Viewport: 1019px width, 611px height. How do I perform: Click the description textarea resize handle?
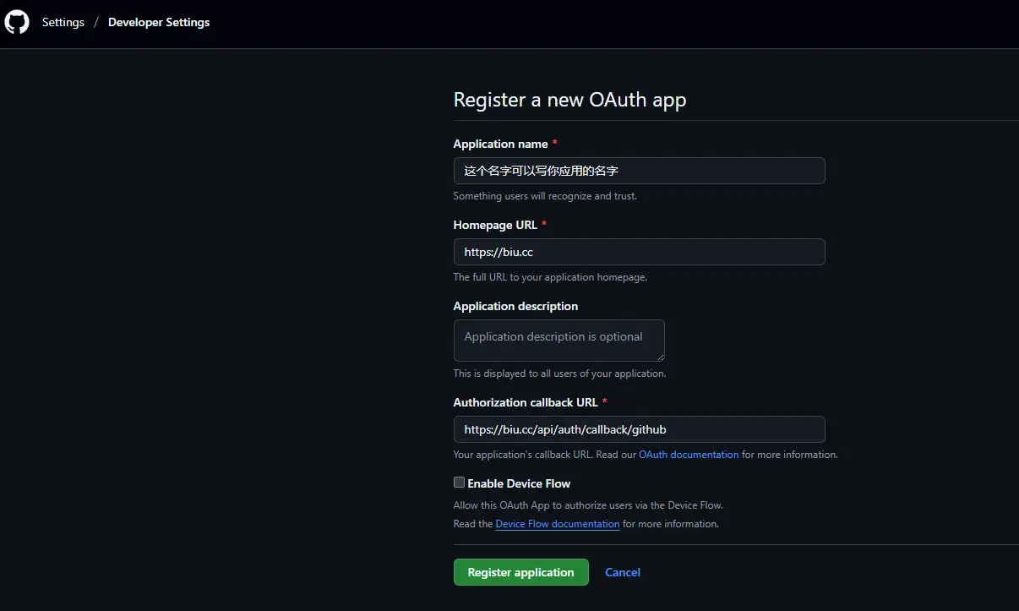coord(662,359)
